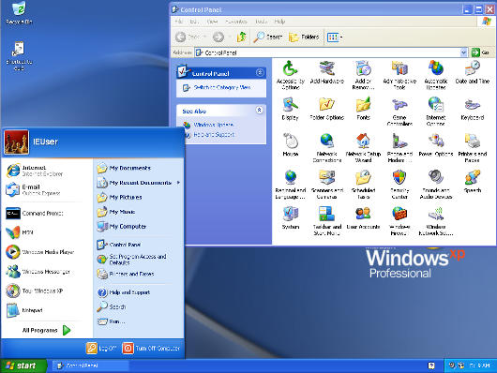This screenshot has width=497, height=373.
Task: Open the Edit menu
Action: pyautogui.click(x=194, y=22)
